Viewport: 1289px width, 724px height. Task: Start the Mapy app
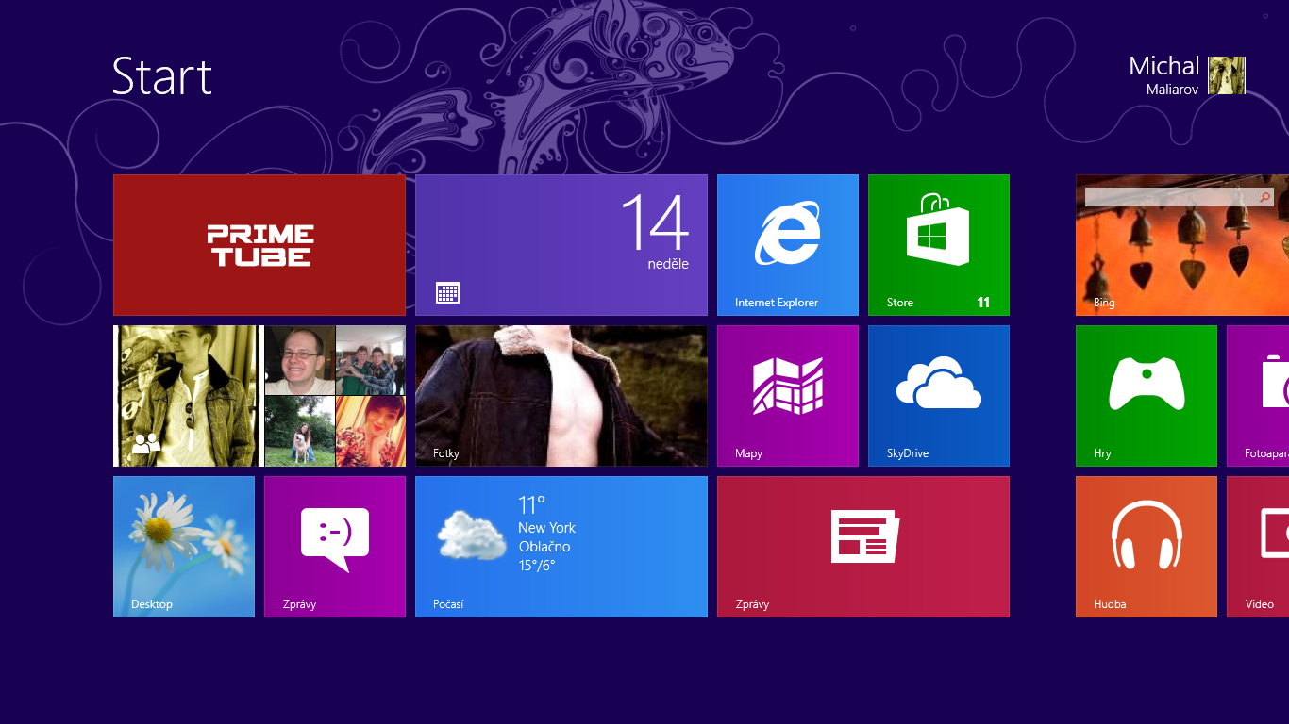pyautogui.click(x=787, y=396)
